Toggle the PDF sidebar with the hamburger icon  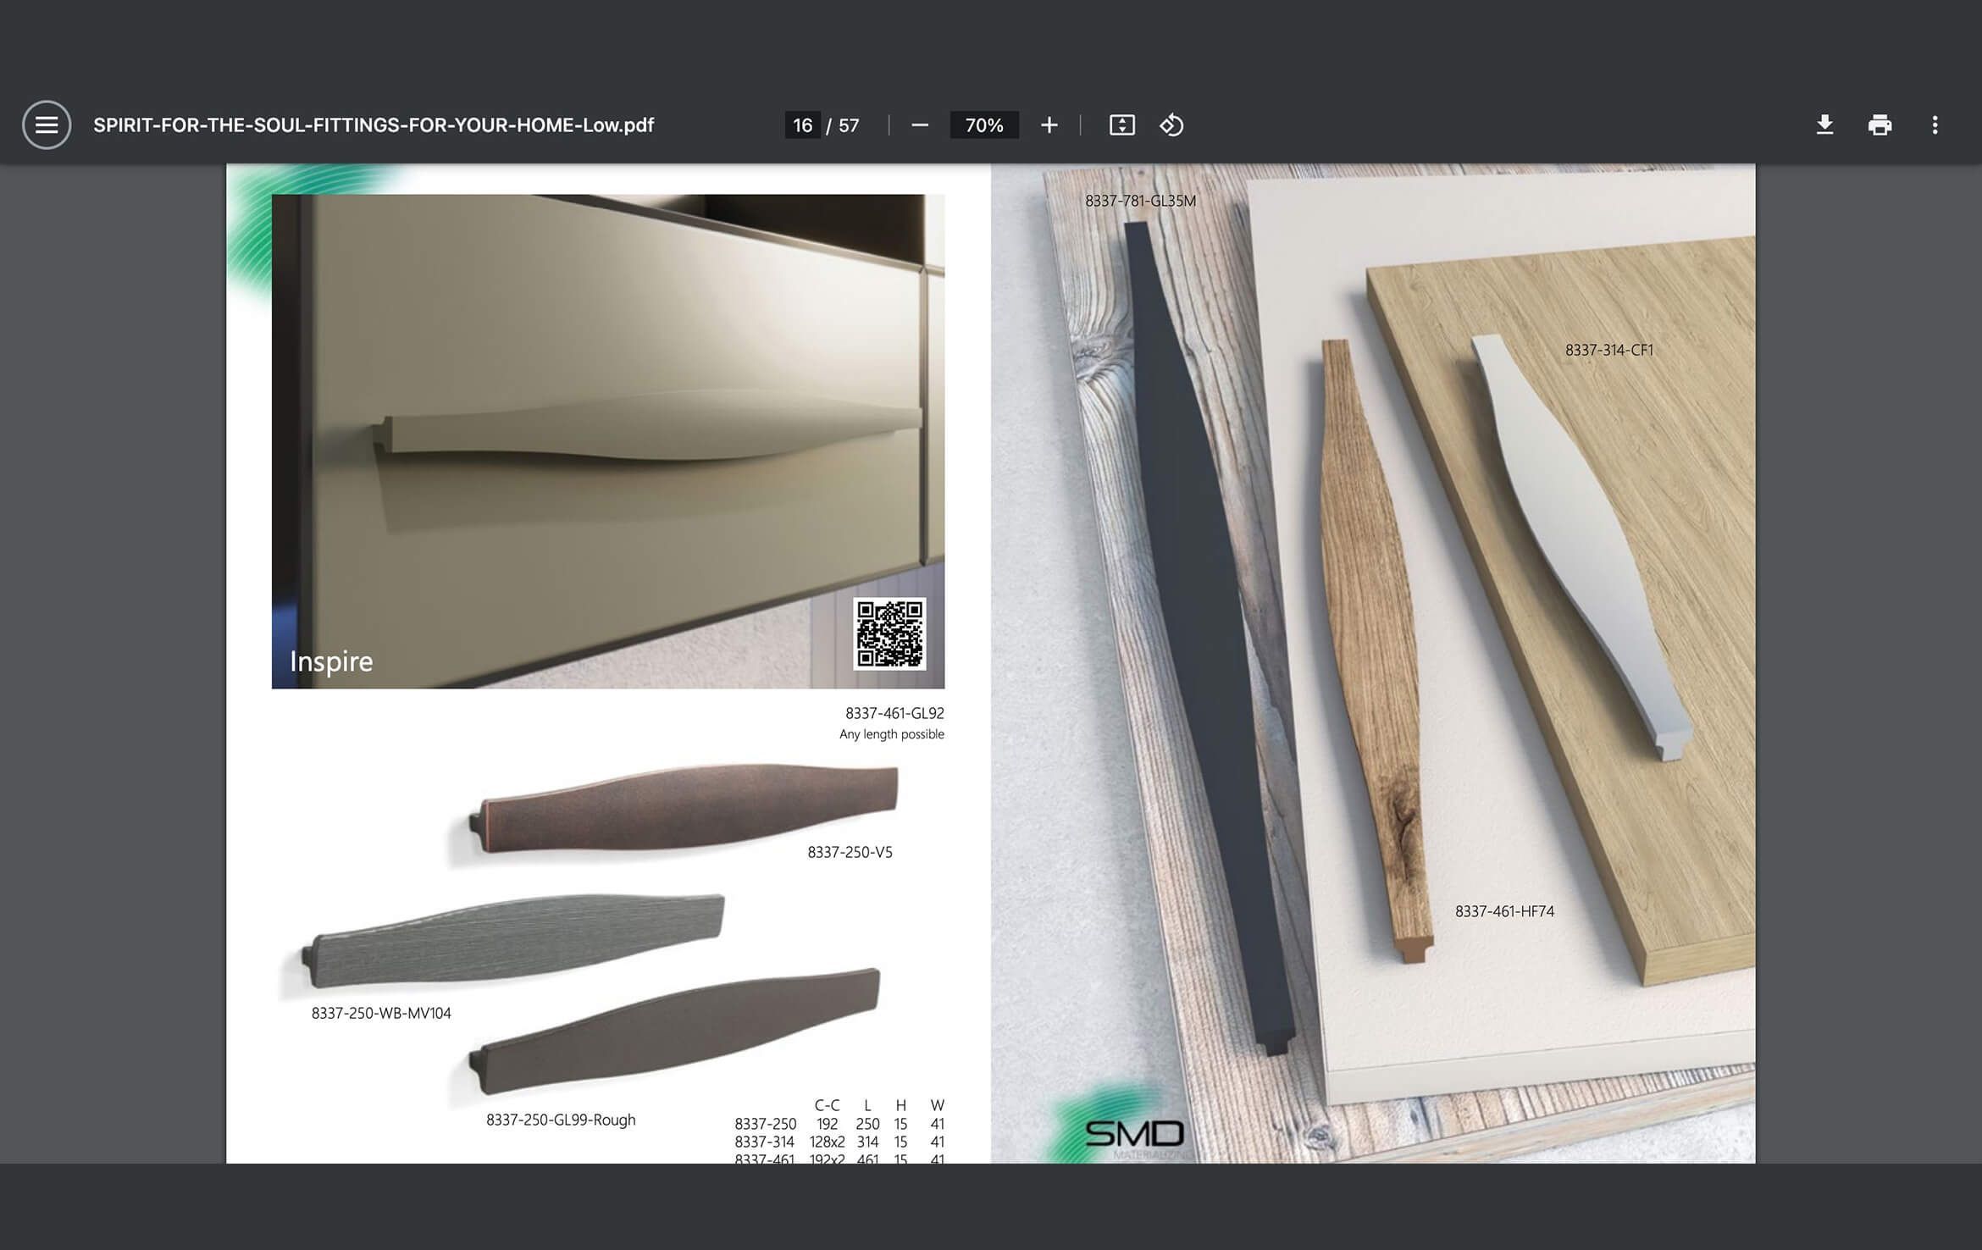coord(47,124)
